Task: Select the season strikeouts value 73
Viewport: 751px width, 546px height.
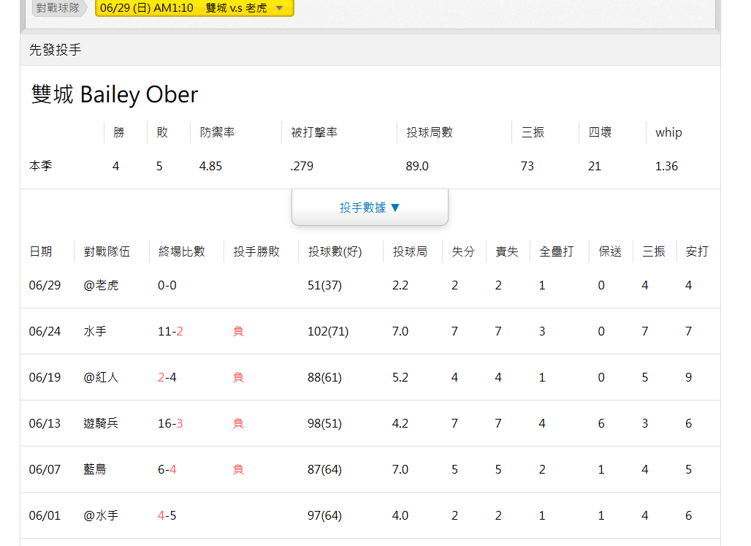Action: 527,167
